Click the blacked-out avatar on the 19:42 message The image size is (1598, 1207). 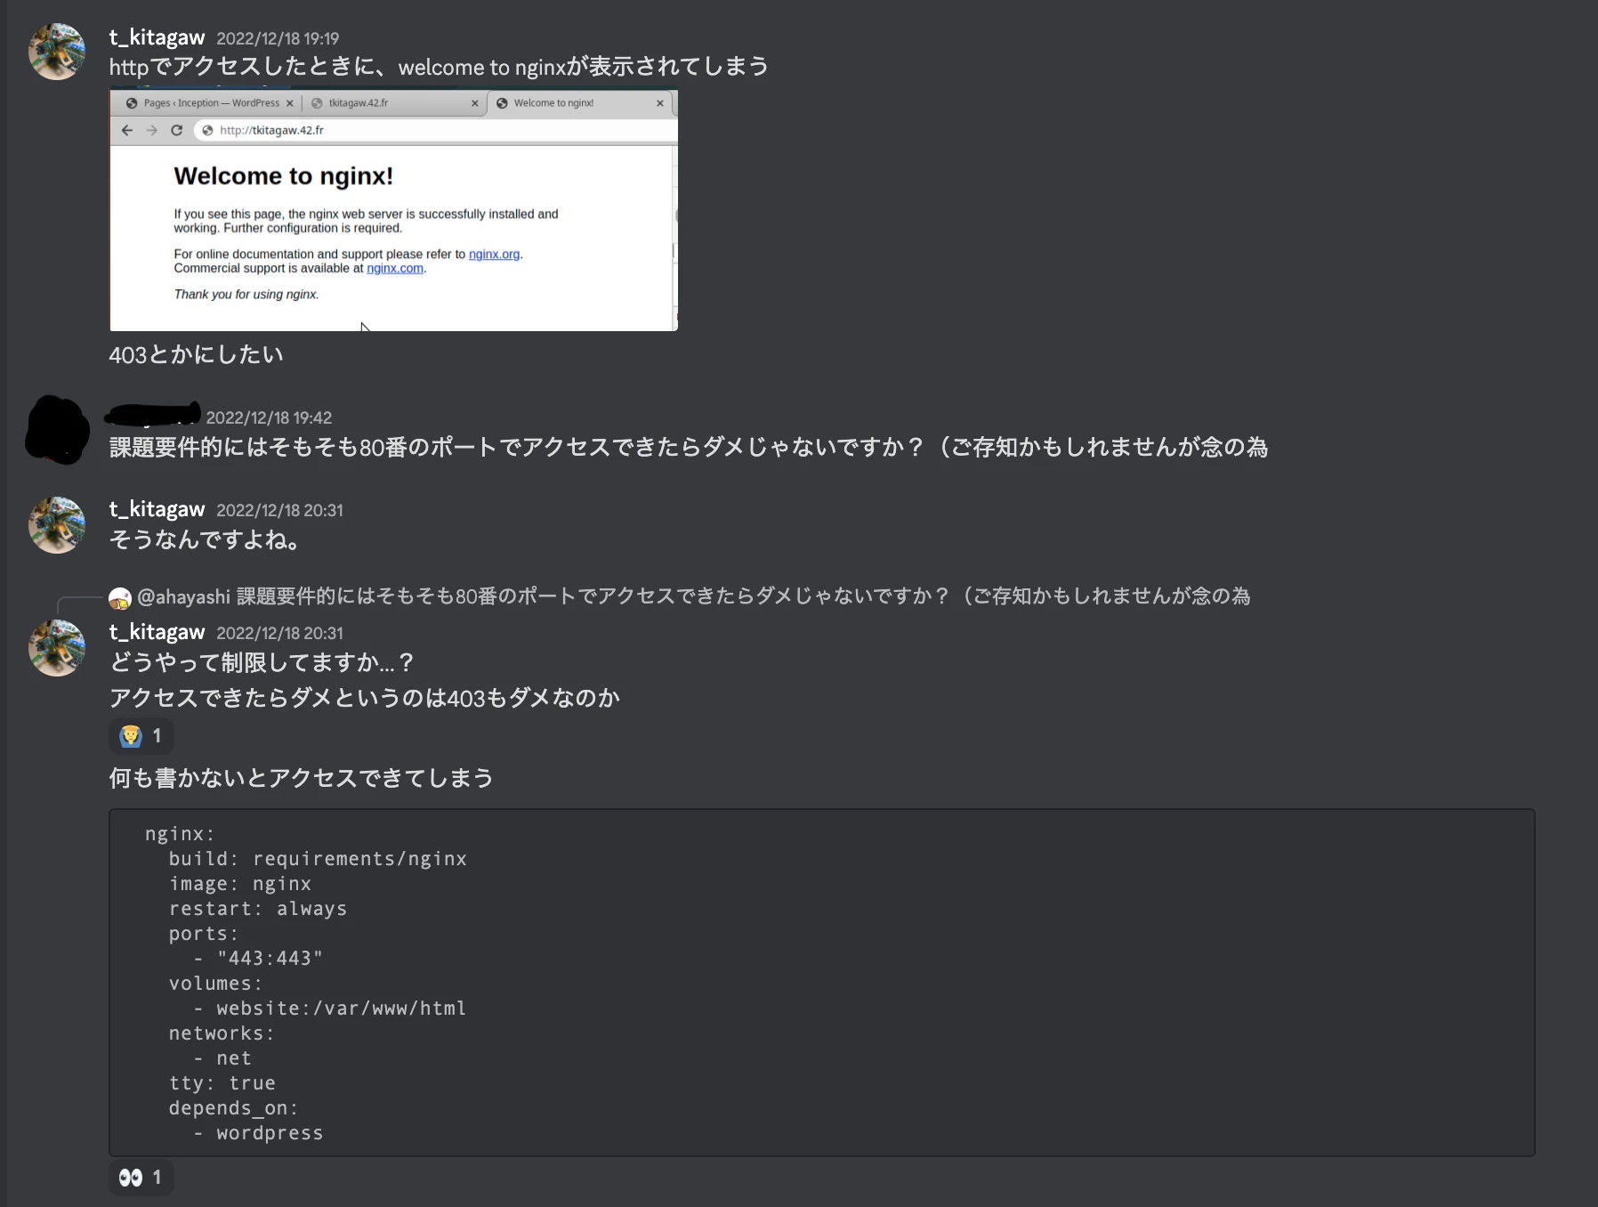click(58, 430)
